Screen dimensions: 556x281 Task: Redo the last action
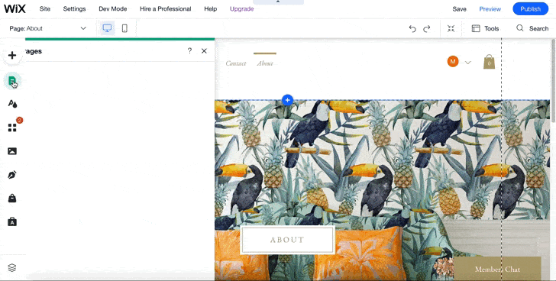coord(427,29)
